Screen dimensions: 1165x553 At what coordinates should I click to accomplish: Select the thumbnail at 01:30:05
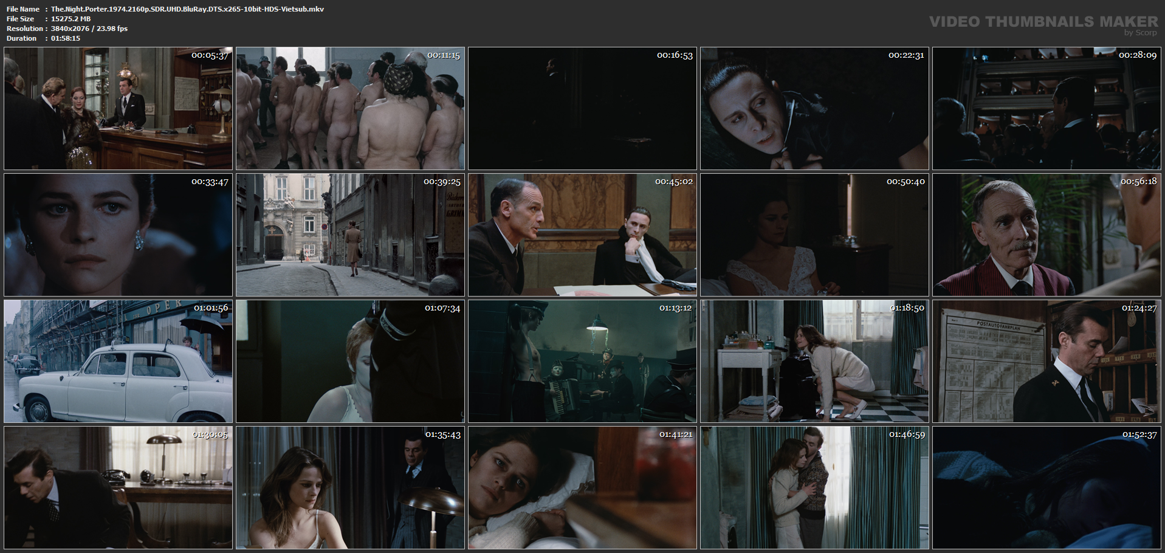[118, 487]
